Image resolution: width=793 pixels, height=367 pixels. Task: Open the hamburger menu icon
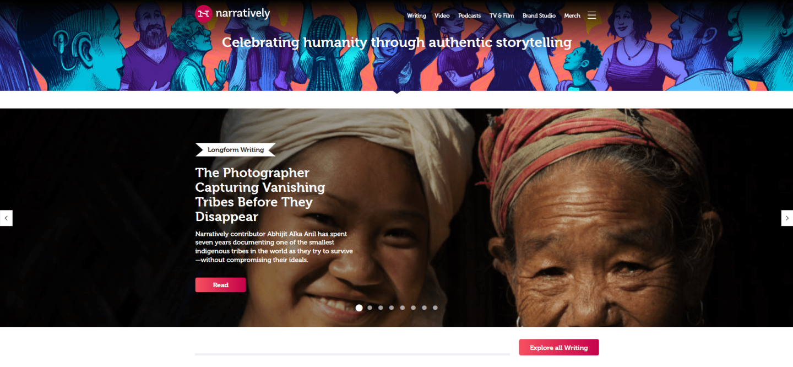pyautogui.click(x=591, y=15)
